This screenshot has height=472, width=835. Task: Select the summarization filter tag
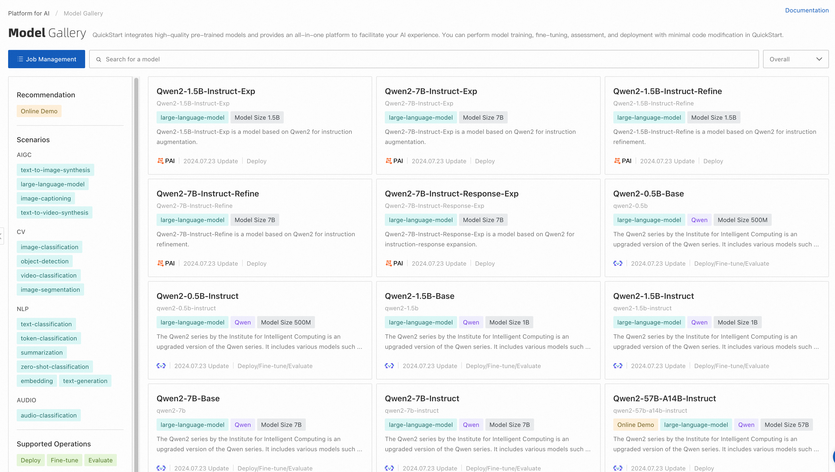[x=42, y=353]
